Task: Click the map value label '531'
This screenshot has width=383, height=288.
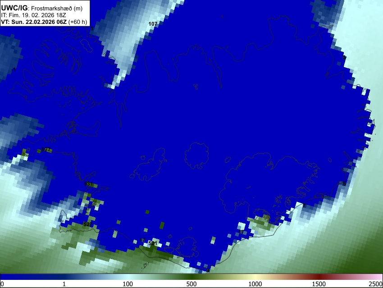Action: pos(88,184)
